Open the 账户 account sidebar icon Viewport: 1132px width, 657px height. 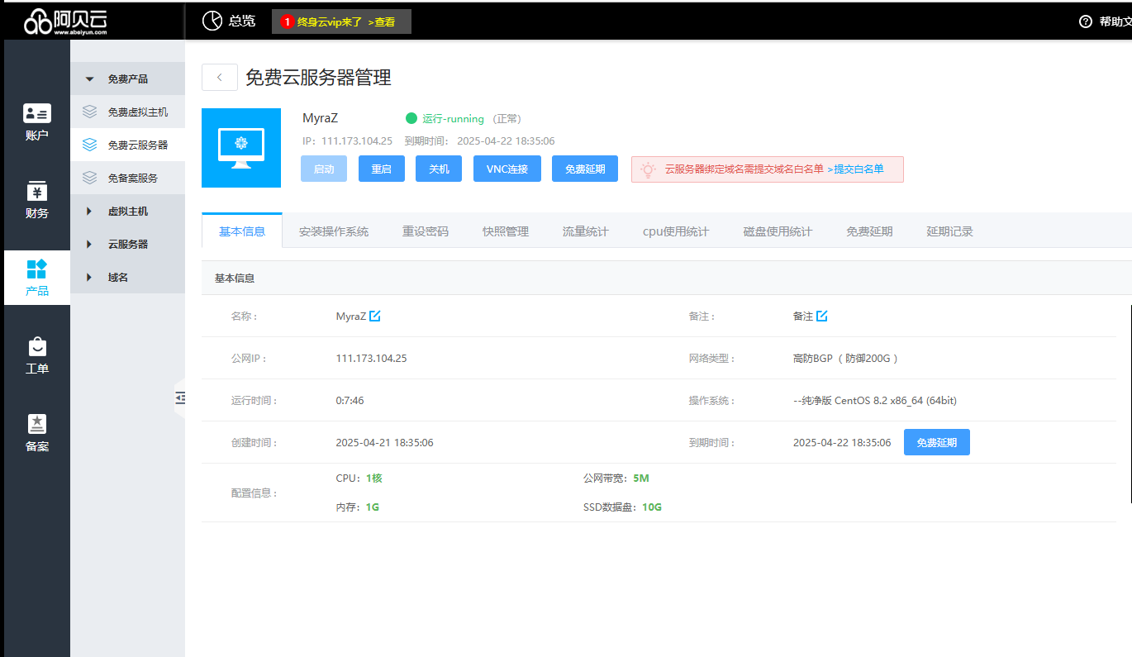37,113
